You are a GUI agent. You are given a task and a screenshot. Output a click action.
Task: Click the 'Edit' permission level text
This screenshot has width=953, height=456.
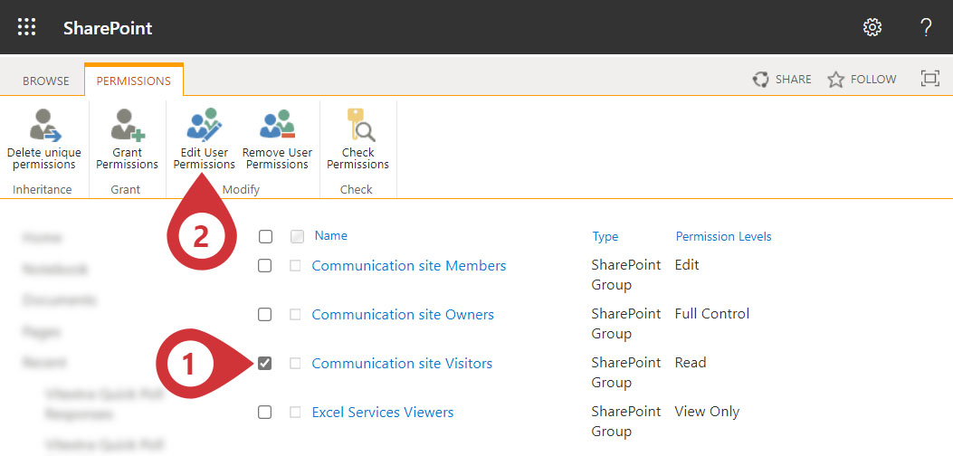tap(687, 265)
